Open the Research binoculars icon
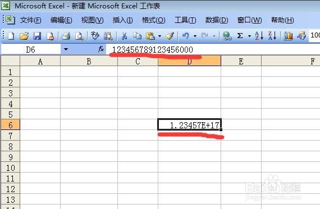Screen dimensions: 320x209 coord(108,36)
